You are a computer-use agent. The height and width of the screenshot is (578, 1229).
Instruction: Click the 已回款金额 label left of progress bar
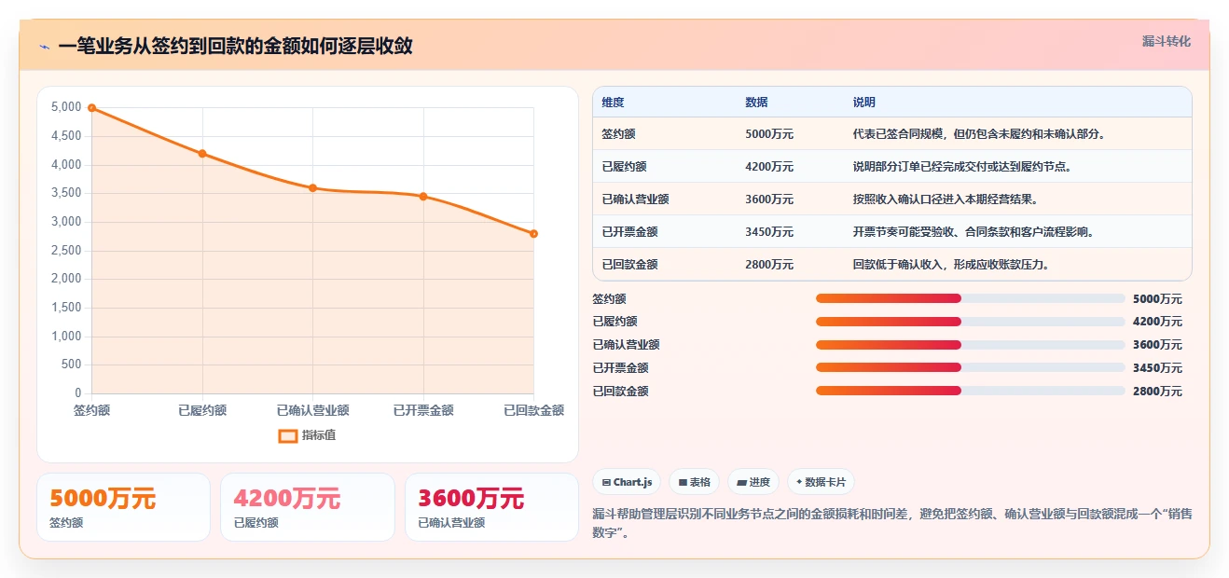(620, 392)
